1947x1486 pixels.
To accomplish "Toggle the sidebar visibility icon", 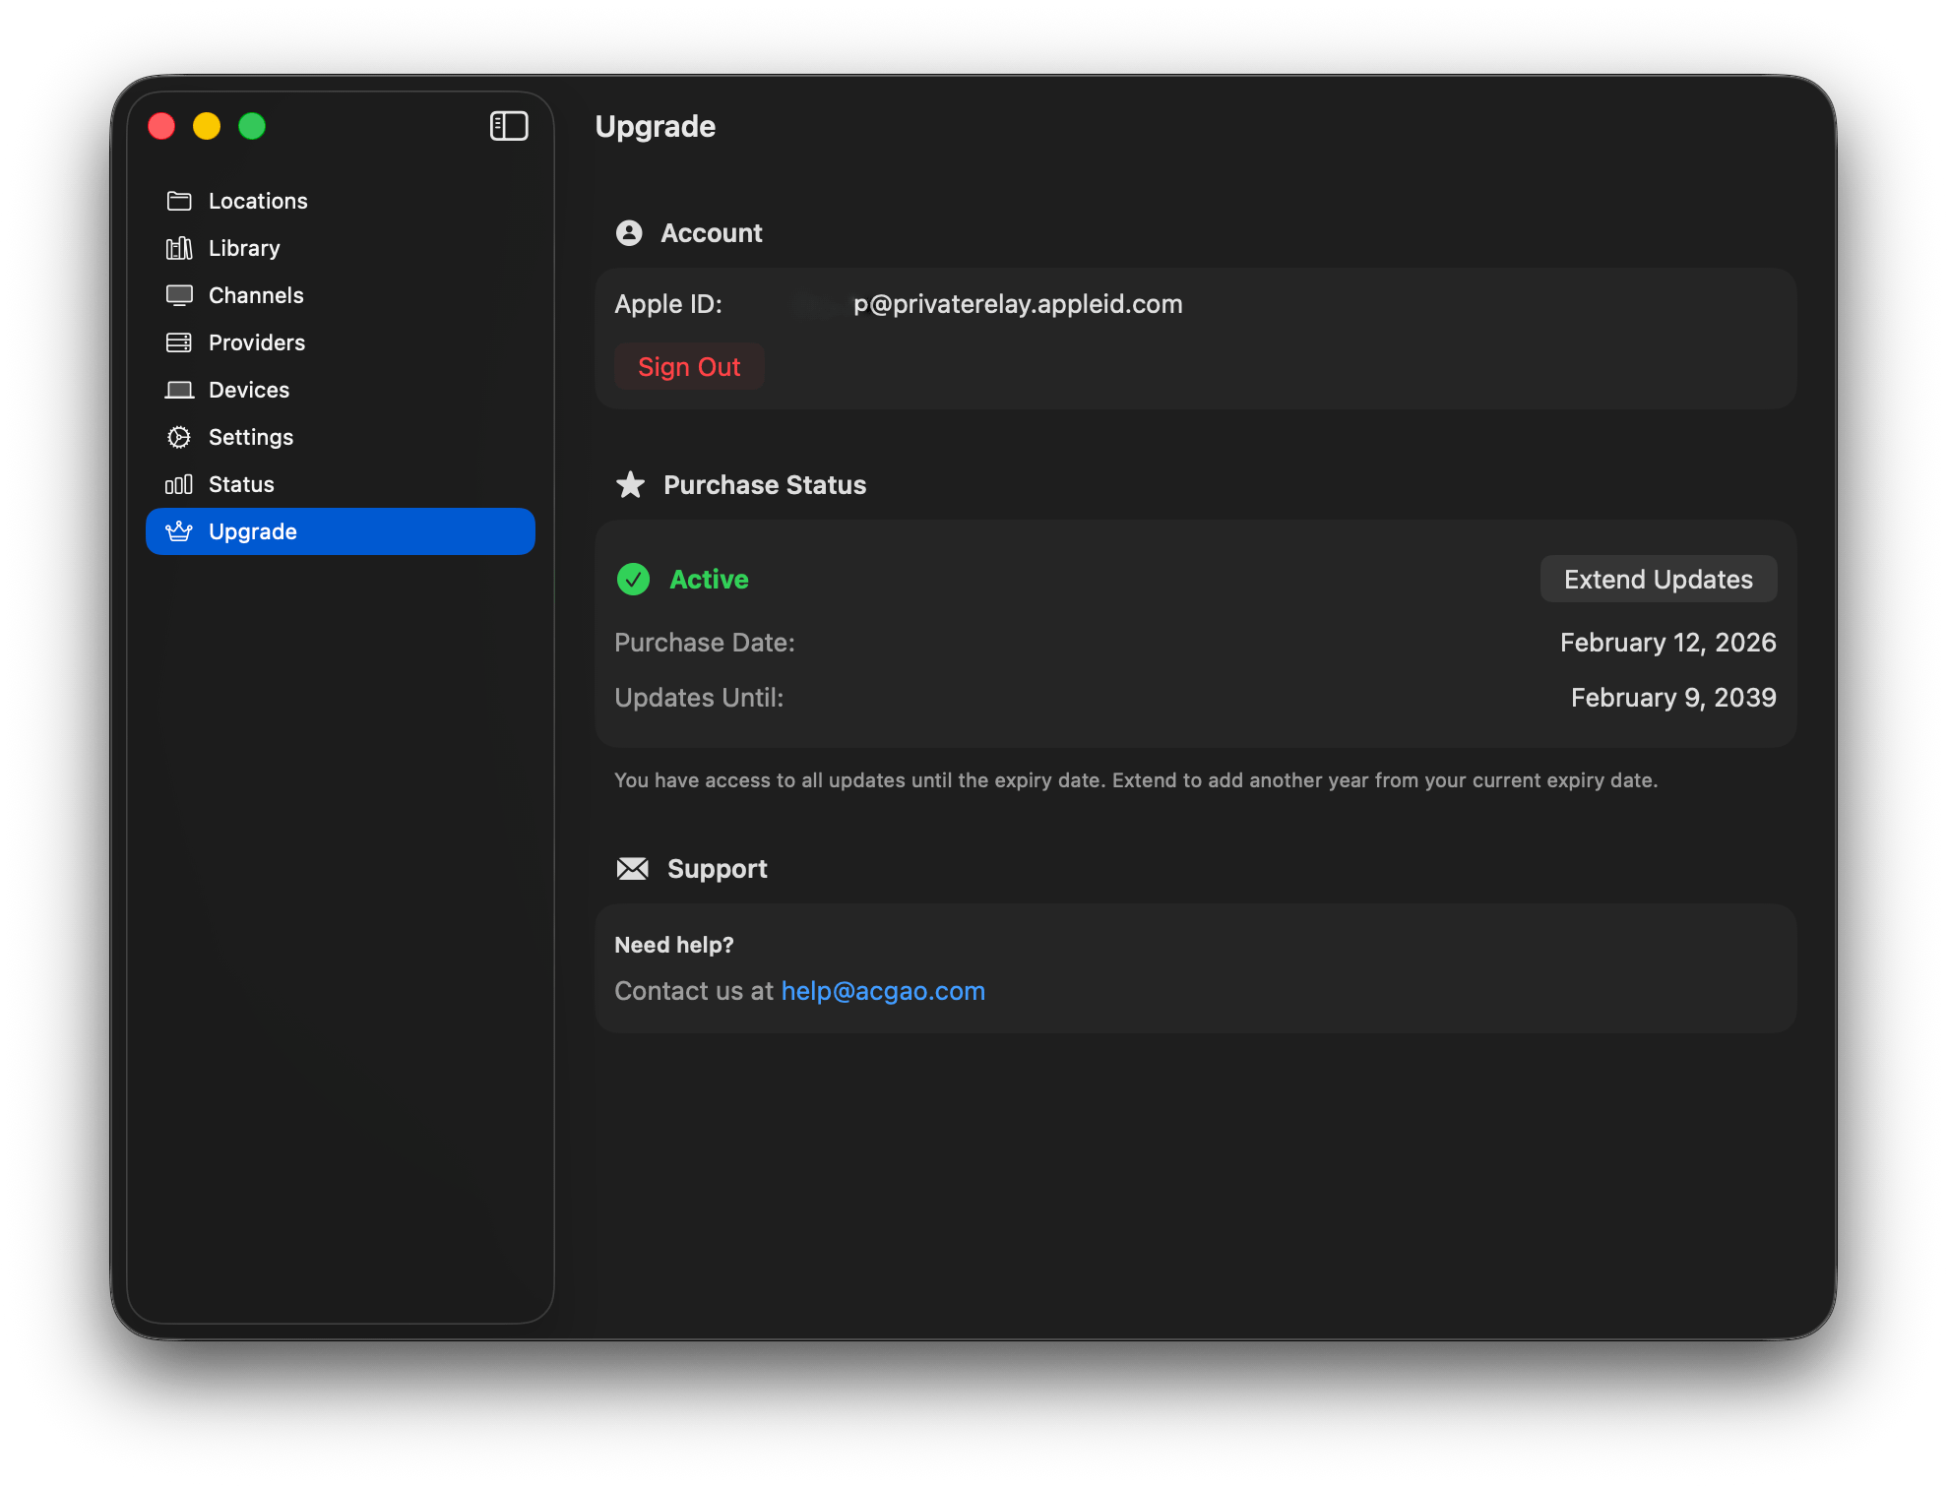I will click(509, 126).
